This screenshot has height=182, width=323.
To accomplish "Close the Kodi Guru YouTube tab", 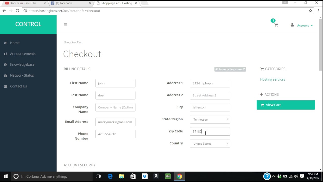I will (45, 3).
